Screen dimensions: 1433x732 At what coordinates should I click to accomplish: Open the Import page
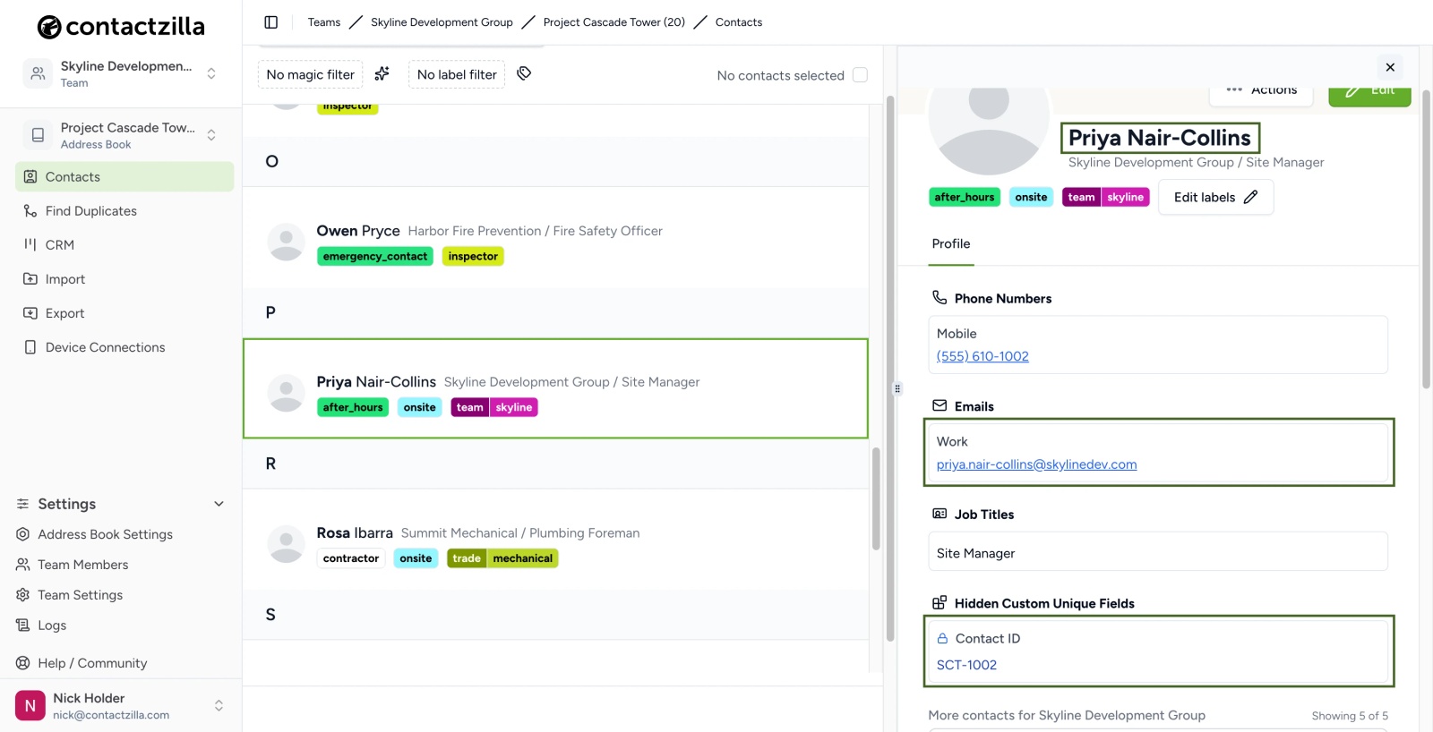pyautogui.click(x=124, y=279)
